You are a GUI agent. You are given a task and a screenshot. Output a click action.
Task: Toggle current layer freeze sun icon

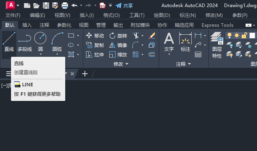pos(237,35)
